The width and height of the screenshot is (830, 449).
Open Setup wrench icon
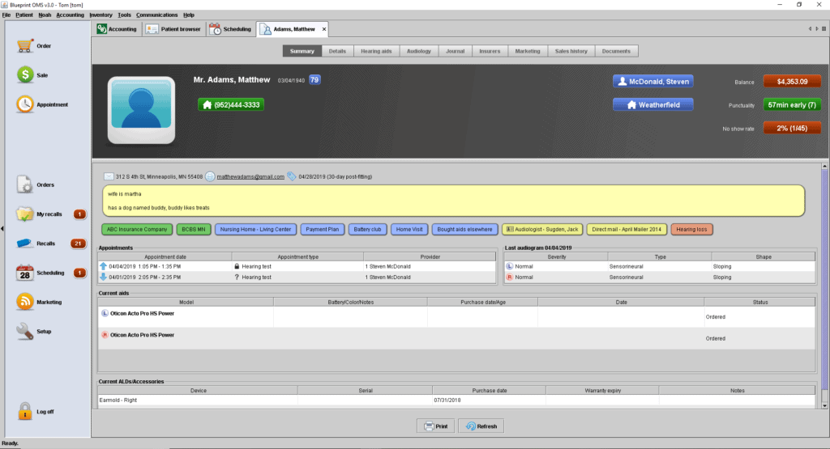(24, 331)
